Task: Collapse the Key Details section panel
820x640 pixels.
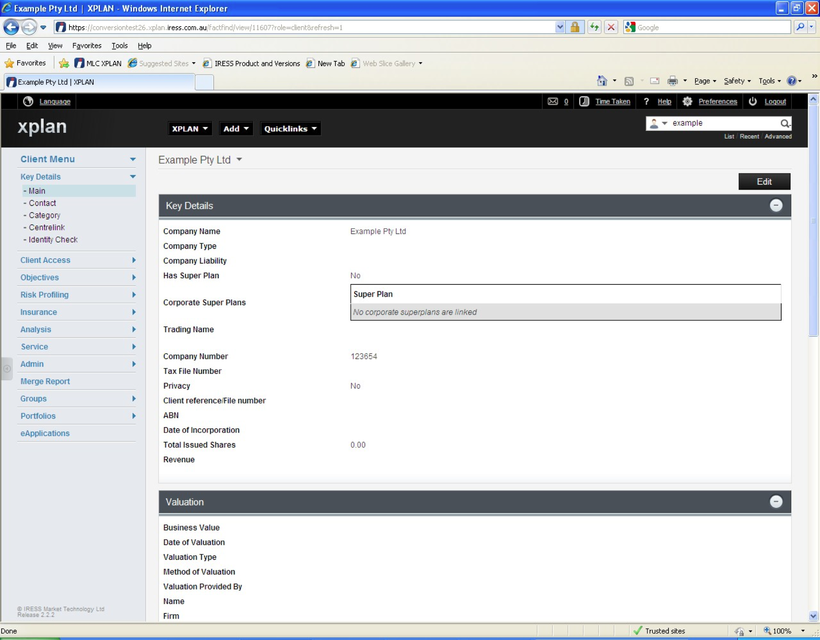Action: coord(775,205)
